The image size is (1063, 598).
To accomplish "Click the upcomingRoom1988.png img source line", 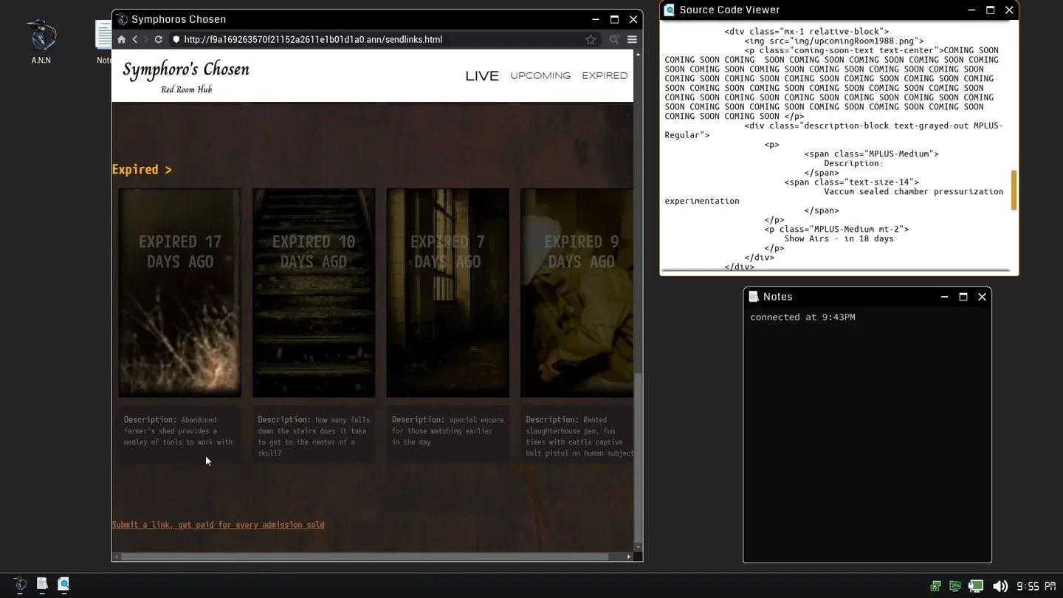I will click(833, 41).
